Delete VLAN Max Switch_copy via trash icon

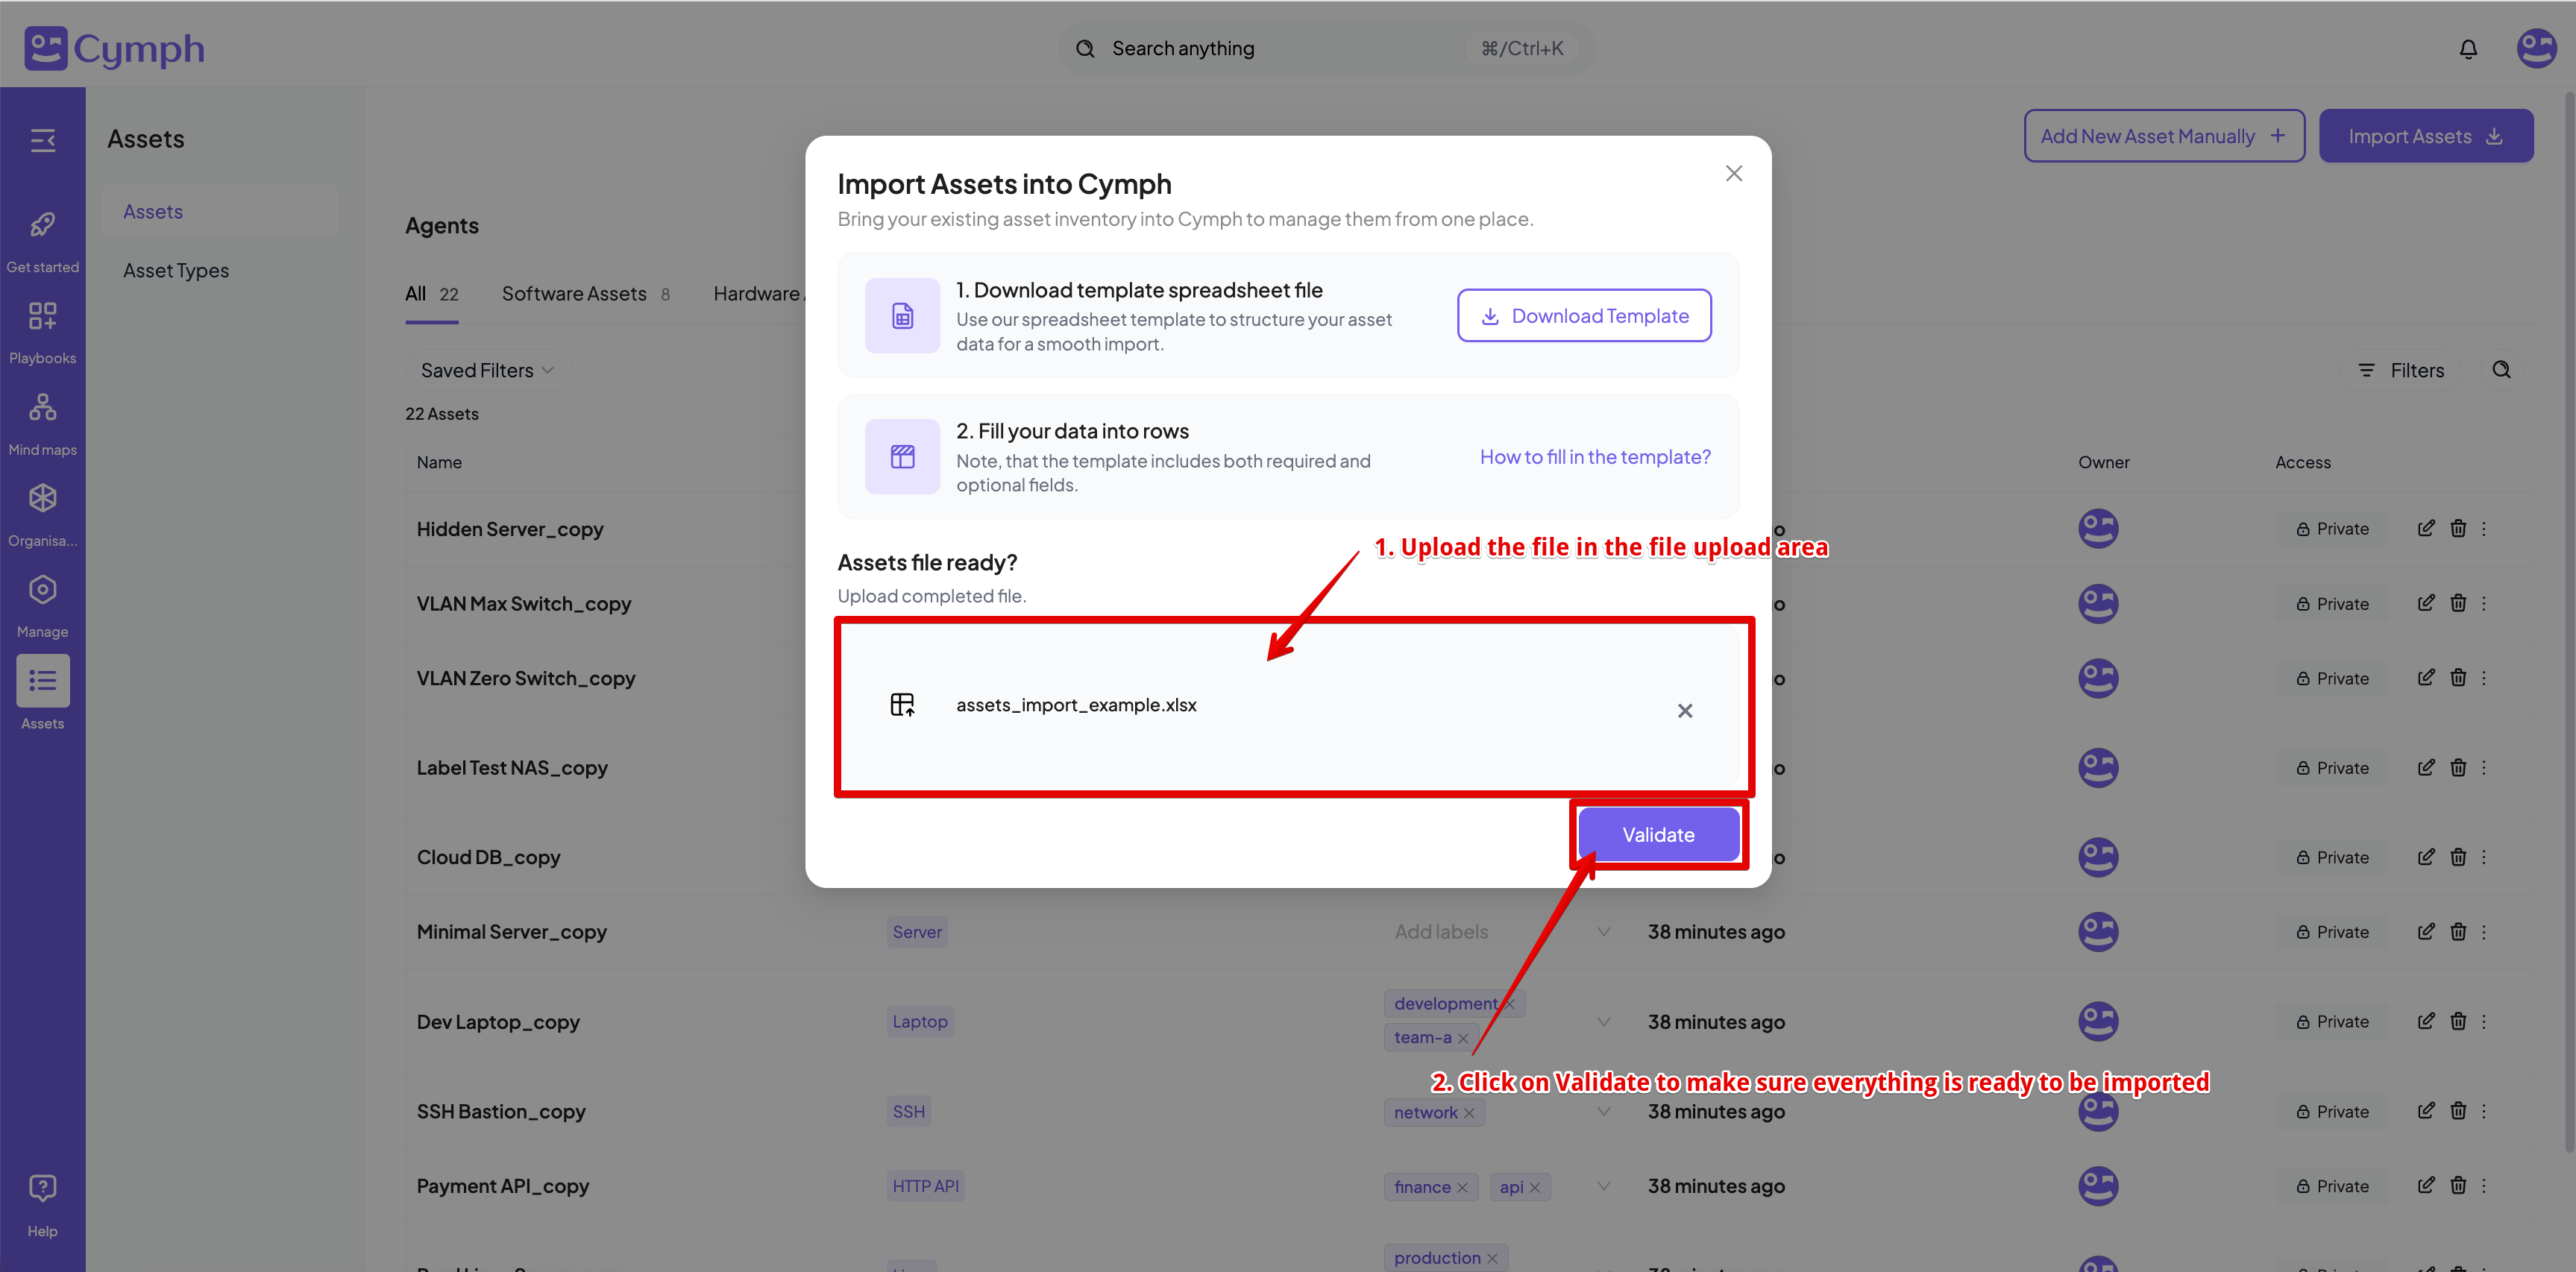point(2460,603)
